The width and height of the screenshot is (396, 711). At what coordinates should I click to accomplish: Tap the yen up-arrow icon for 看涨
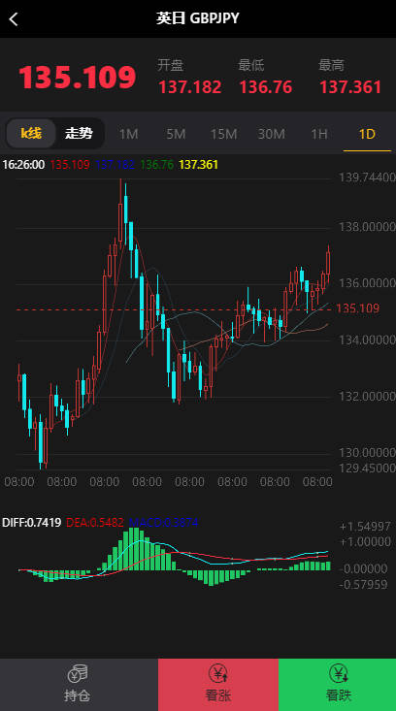[218, 673]
